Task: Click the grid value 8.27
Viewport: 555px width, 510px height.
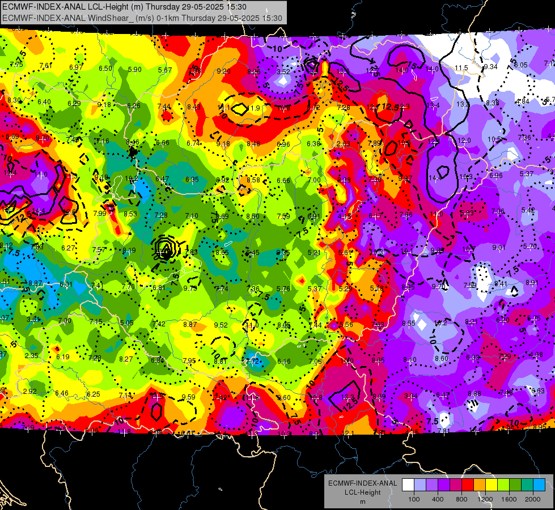Action: pyautogui.click(x=126, y=359)
